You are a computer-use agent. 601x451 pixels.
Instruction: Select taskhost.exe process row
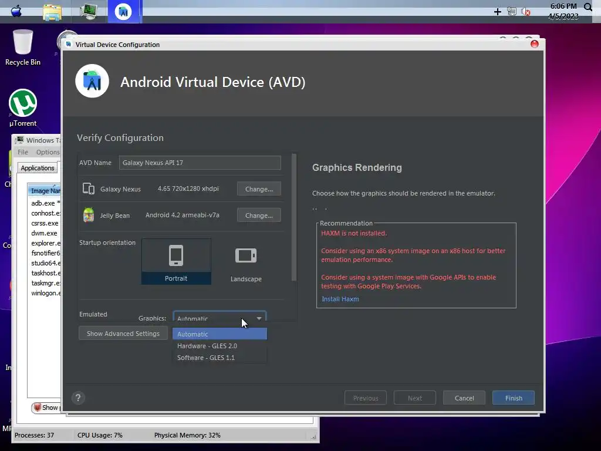(x=45, y=272)
